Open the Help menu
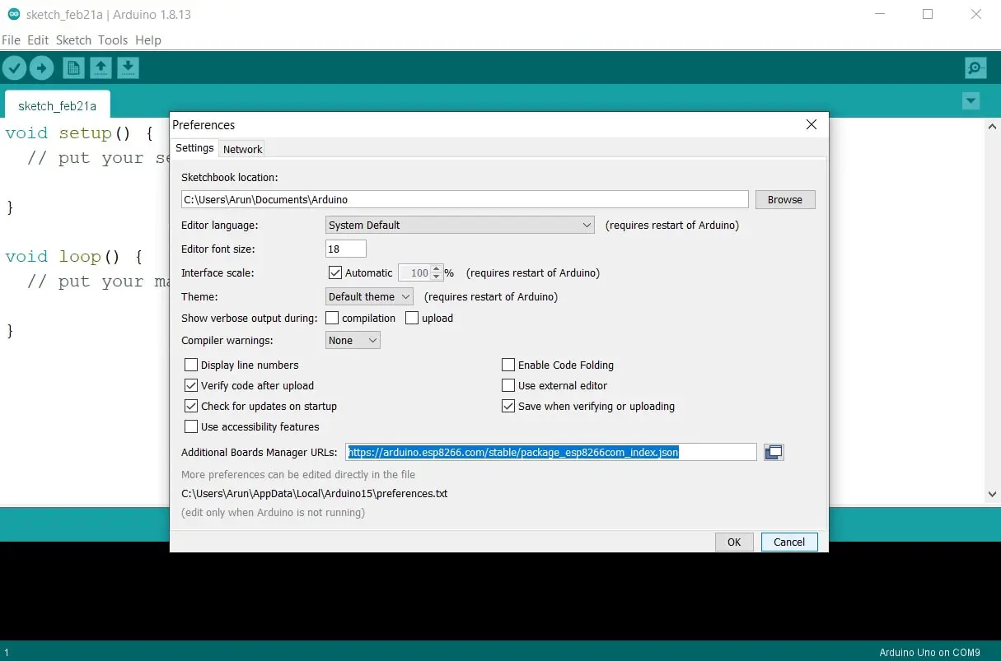 point(148,40)
